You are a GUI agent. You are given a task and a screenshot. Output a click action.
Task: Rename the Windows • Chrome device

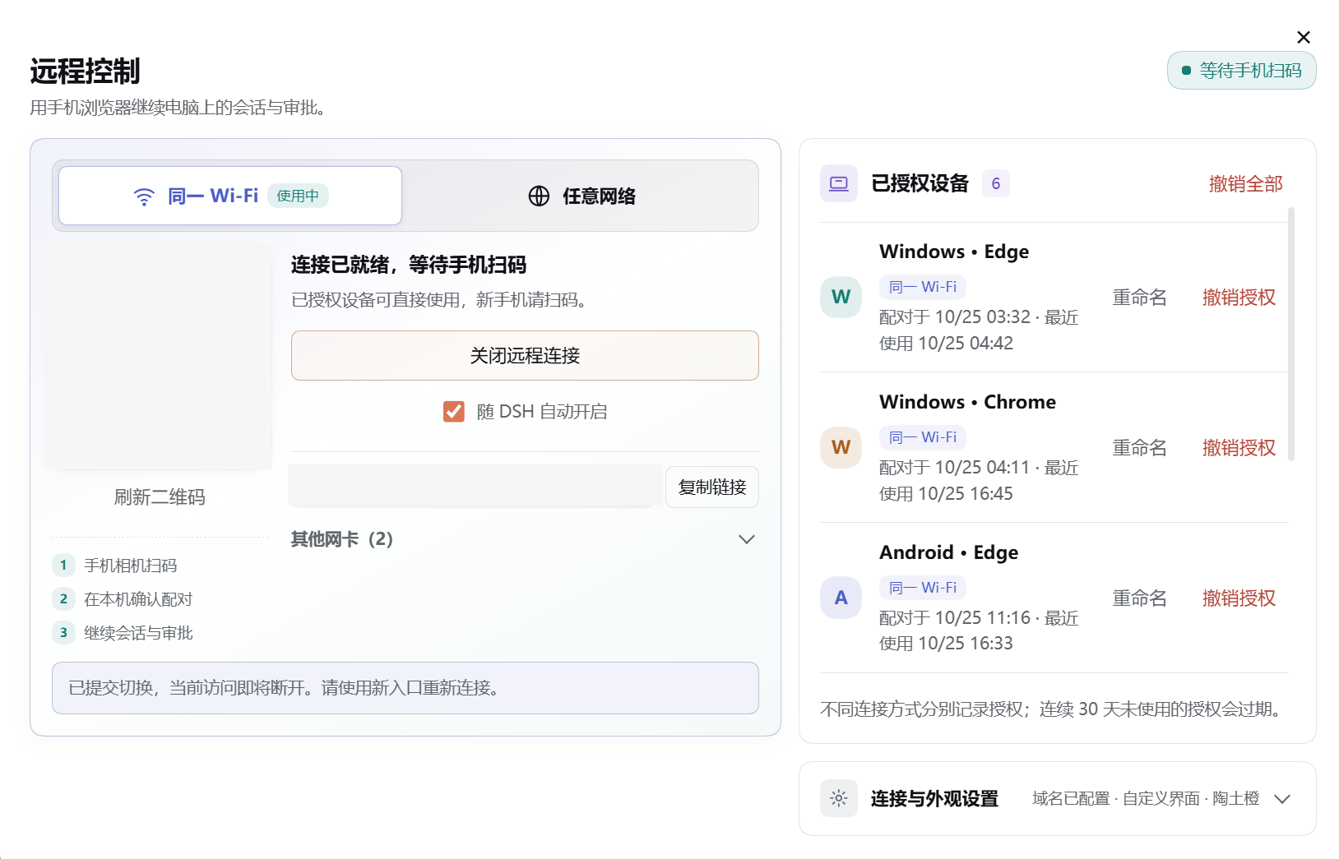[1139, 448]
